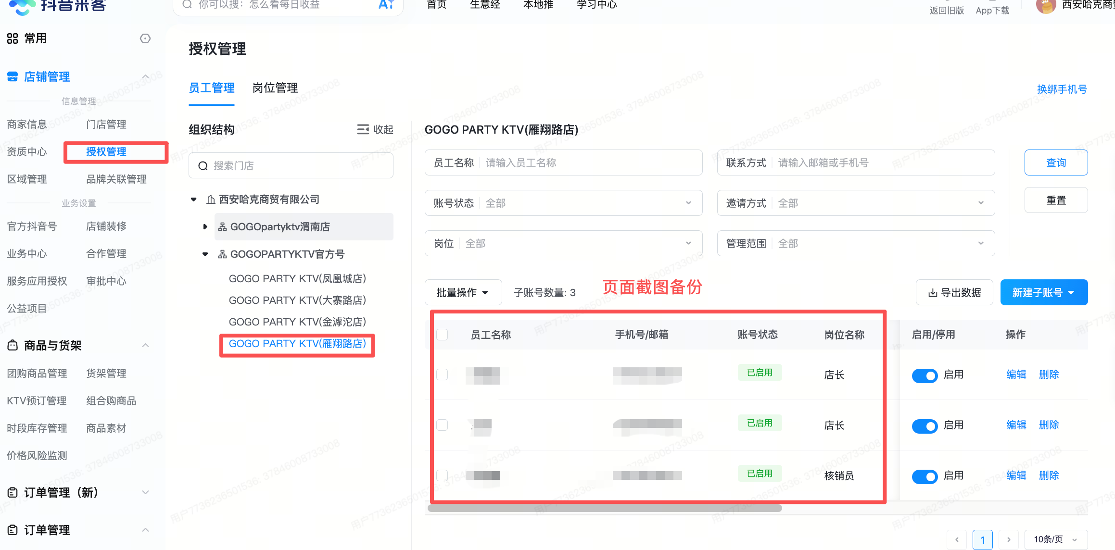The height and width of the screenshot is (550, 1115).
Task: Open the 批量操作 dropdown
Action: 463,292
